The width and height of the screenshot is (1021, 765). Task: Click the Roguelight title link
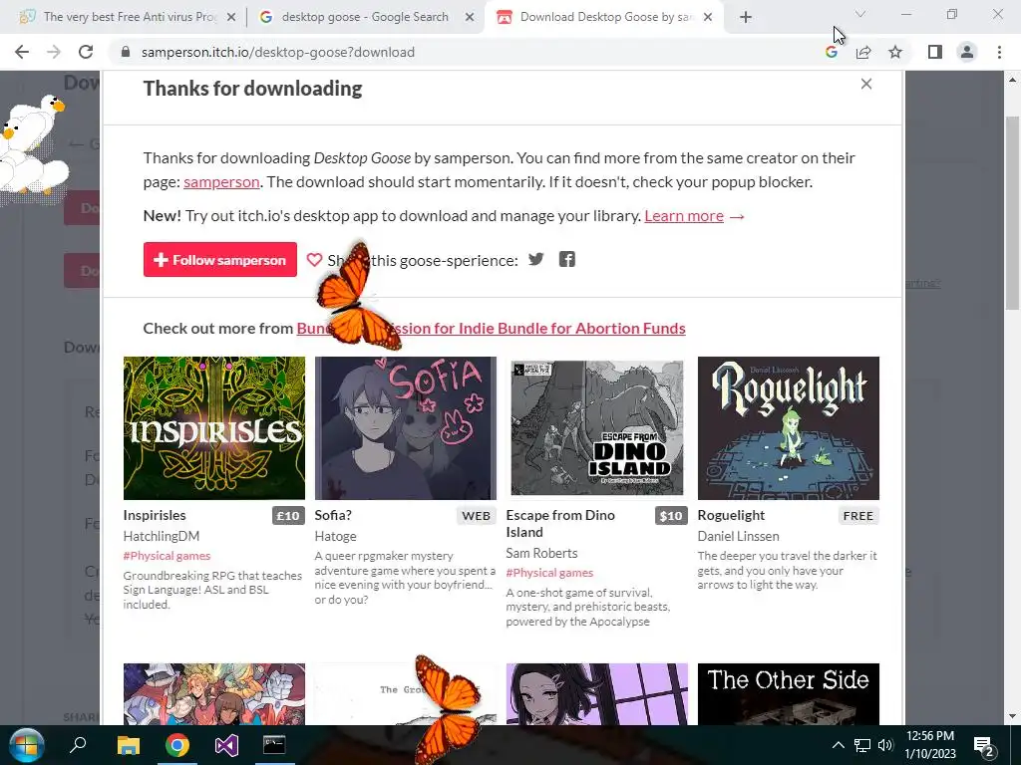[x=731, y=515]
